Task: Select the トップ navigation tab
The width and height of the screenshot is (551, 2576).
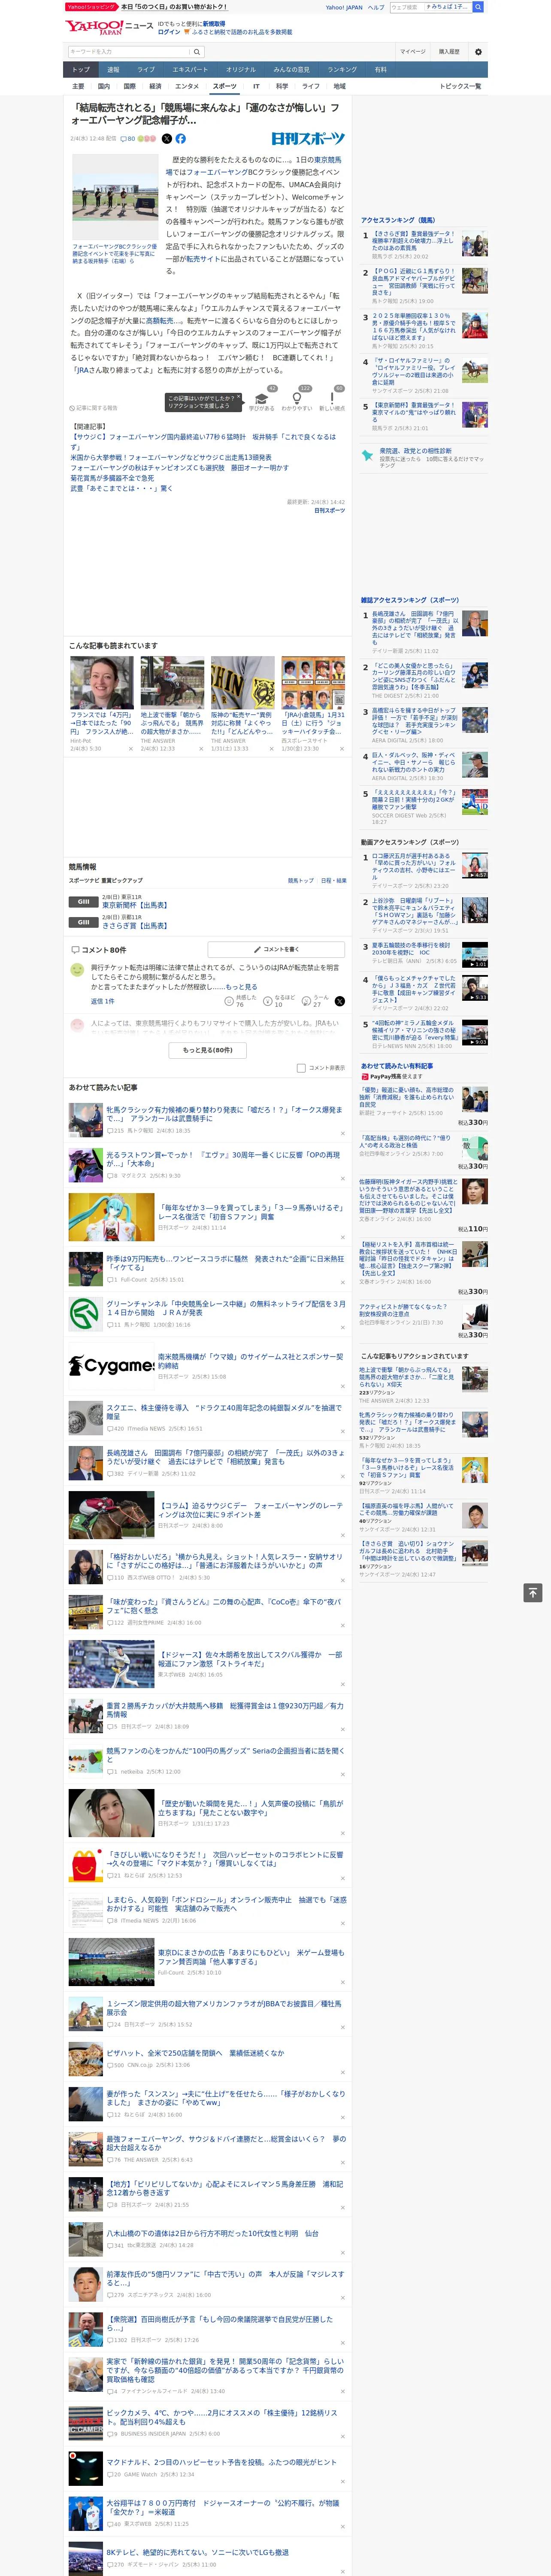Action: coord(81,70)
